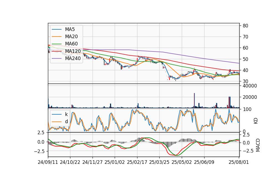Click the 25/03/25 date axis label

click(159, 162)
